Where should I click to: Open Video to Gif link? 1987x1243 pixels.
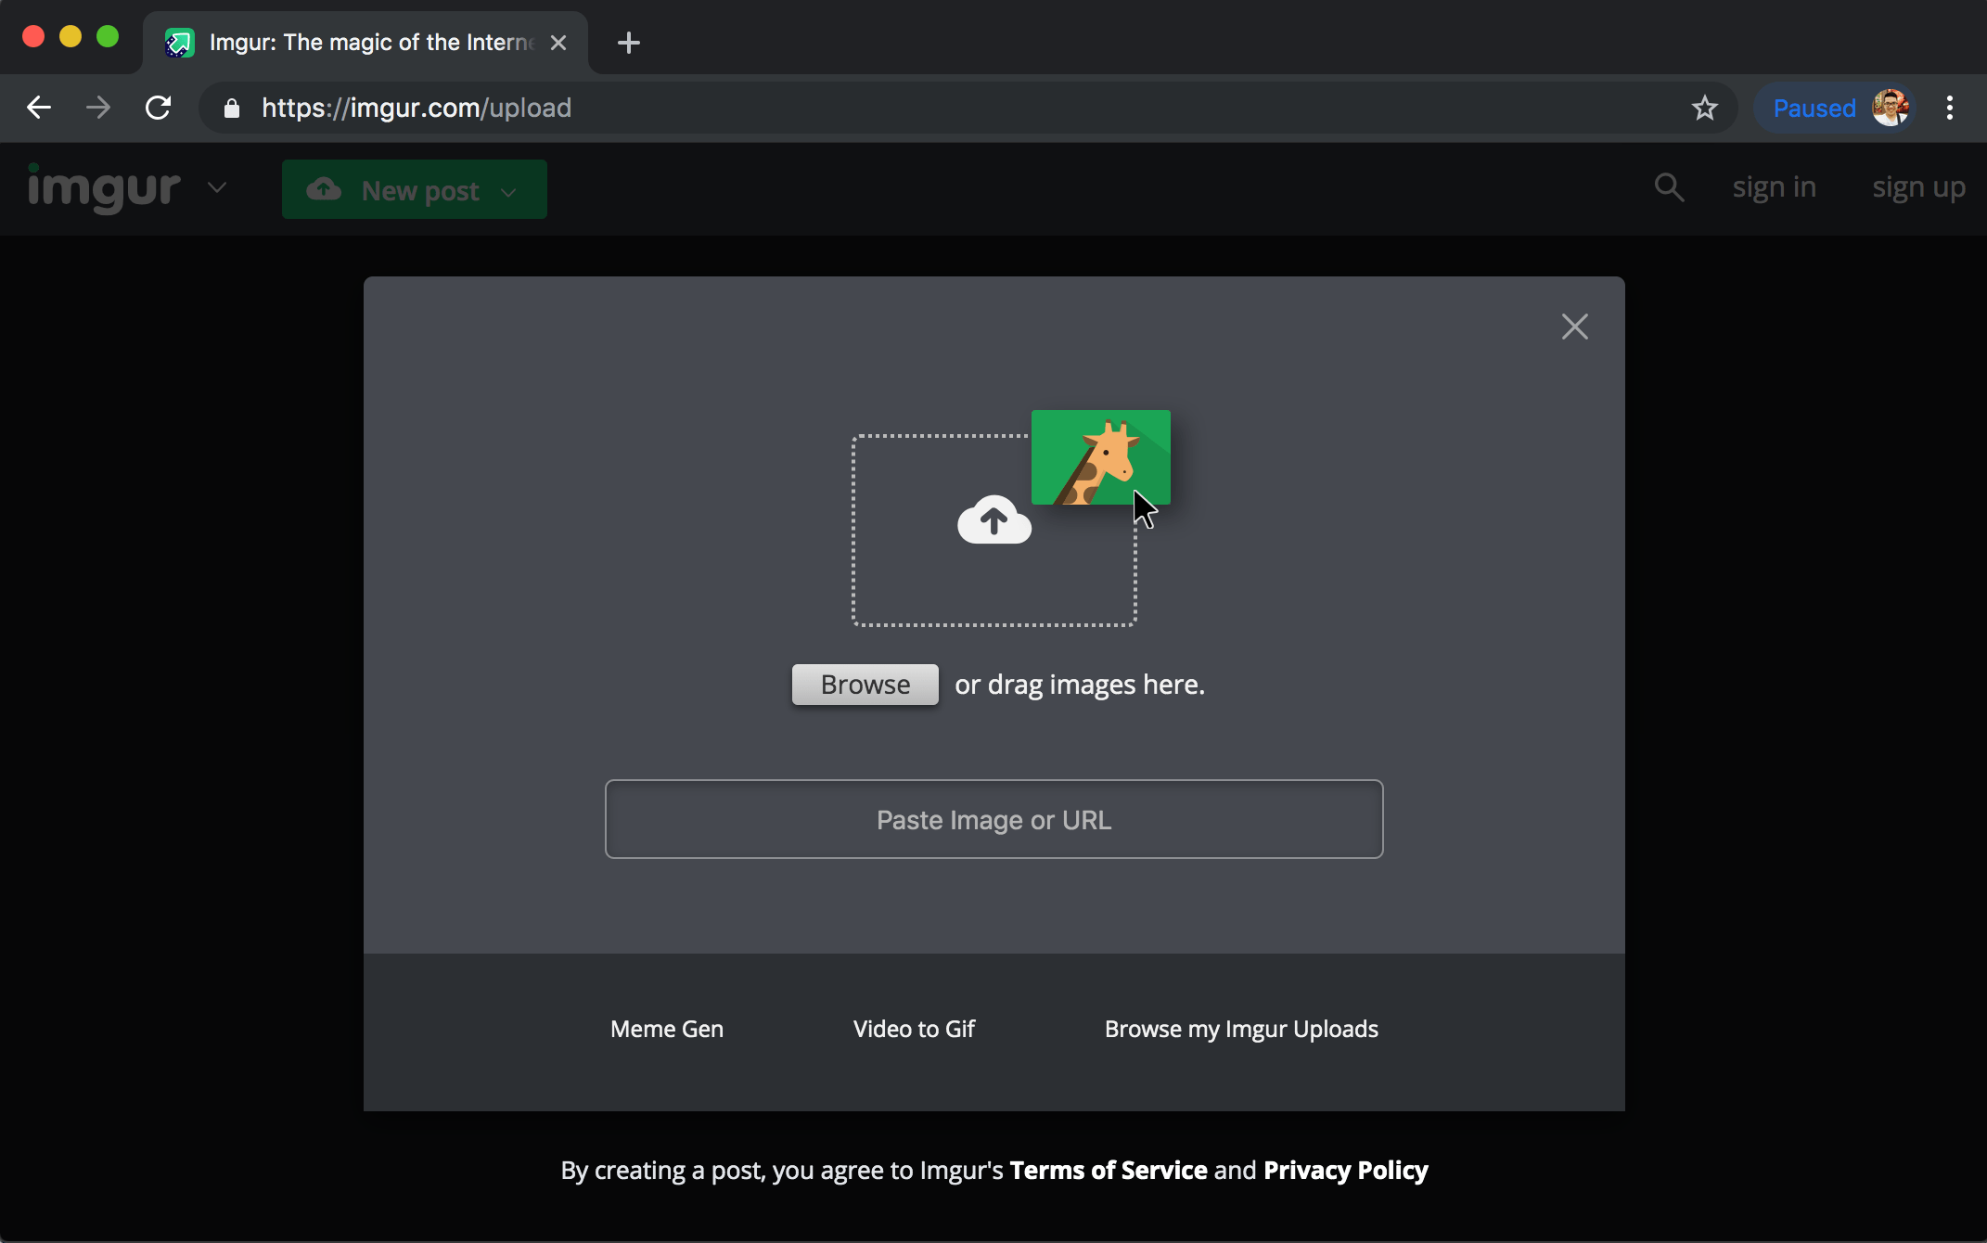913,1029
